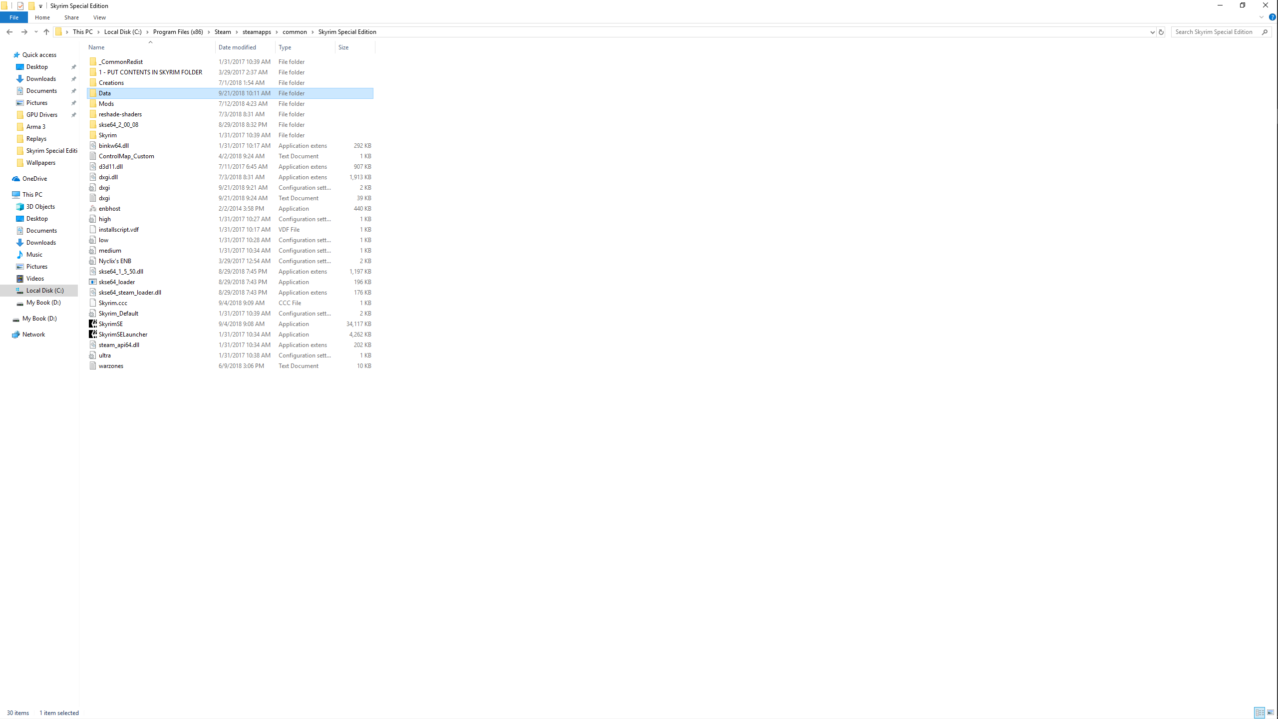Switch to large icons view button
The height and width of the screenshot is (719, 1278).
(x=1271, y=713)
